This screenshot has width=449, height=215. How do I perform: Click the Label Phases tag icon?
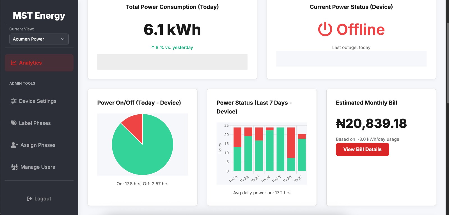click(x=13, y=123)
